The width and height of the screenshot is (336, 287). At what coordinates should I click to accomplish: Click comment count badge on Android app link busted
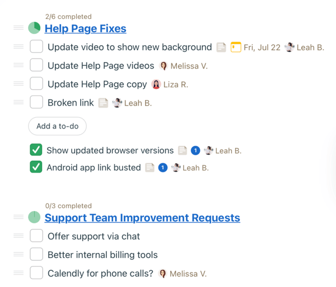pyautogui.click(x=163, y=168)
